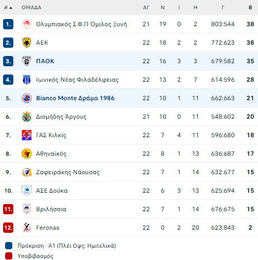This screenshot has width=258, height=260.
Task: Sort by the B points column header
Action: click(250, 8)
